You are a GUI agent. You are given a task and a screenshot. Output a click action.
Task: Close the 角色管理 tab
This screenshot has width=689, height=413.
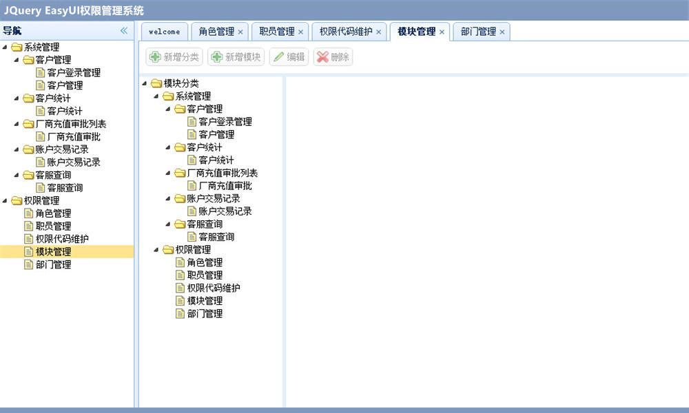[240, 32]
